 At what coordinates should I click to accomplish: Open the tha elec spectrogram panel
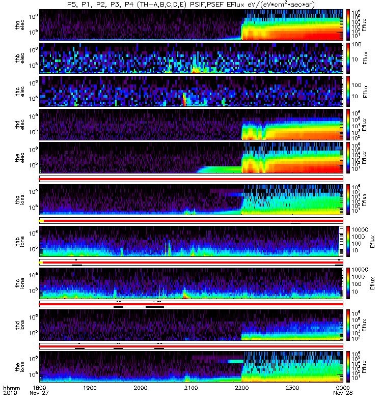pyautogui.click(x=191, y=25)
